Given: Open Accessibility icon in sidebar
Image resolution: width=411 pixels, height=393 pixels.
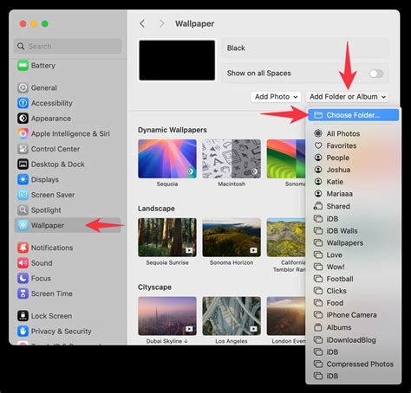Looking at the screenshot, I should tap(23, 103).
